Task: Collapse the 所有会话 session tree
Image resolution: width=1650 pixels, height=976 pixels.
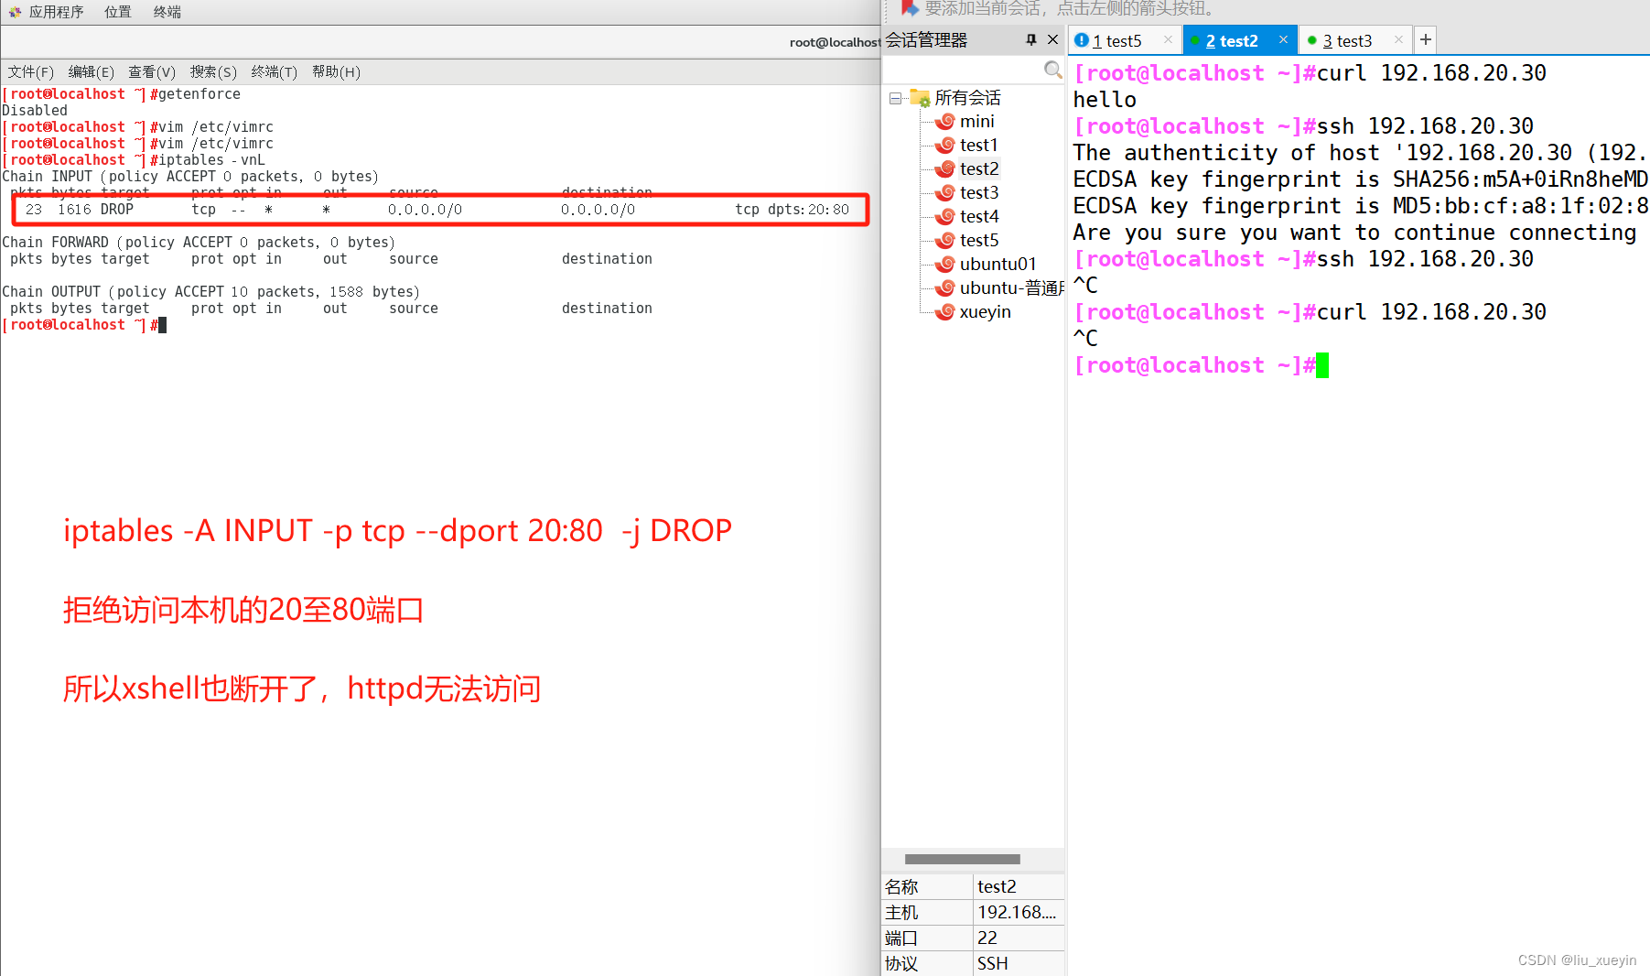Action: (x=894, y=97)
